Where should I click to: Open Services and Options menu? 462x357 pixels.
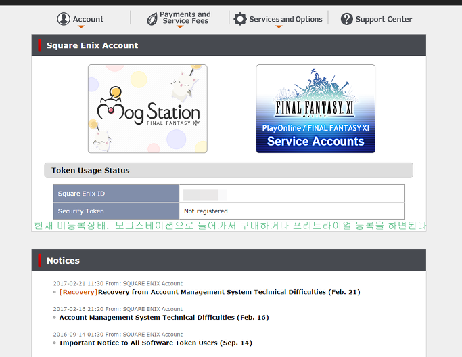pos(285,19)
